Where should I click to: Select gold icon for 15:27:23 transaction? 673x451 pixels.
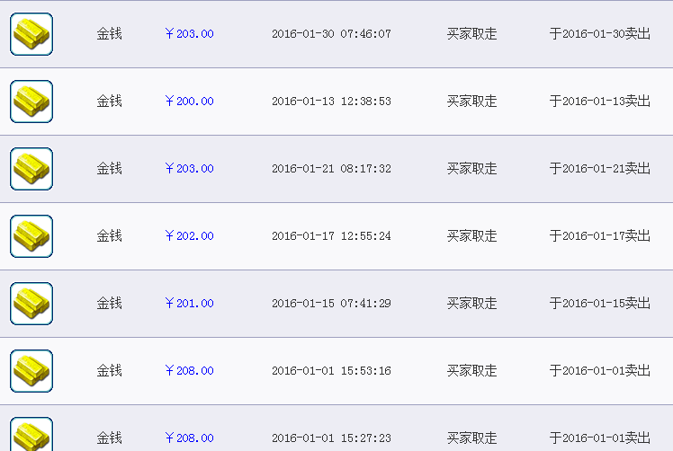(x=31, y=434)
